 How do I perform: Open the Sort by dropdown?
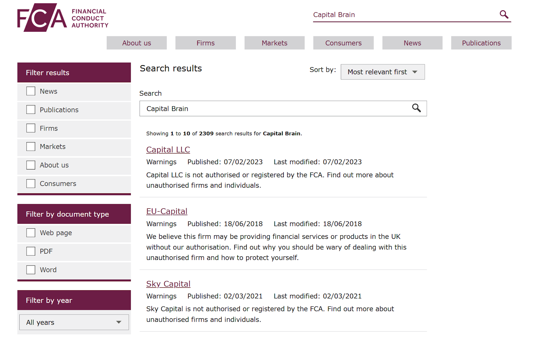coord(382,72)
